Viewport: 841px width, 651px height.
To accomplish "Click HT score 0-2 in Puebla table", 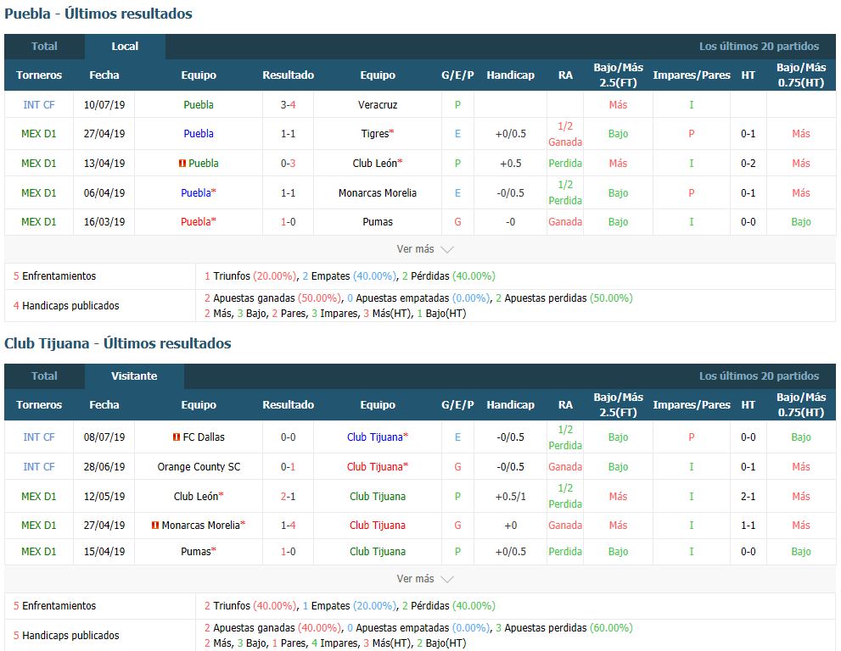I will [748, 164].
